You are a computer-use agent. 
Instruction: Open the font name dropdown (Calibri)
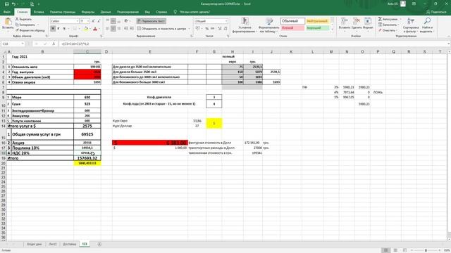(x=78, y=21)
